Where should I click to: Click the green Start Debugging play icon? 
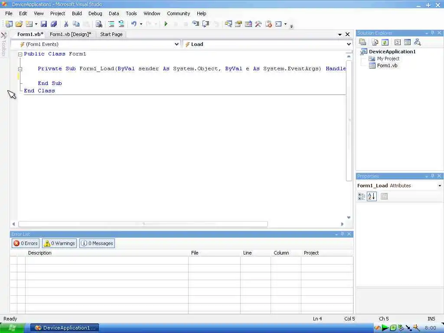pos(166,24)
